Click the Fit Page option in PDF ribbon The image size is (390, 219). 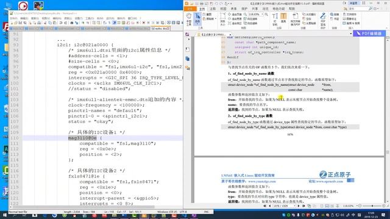(235, 15)
